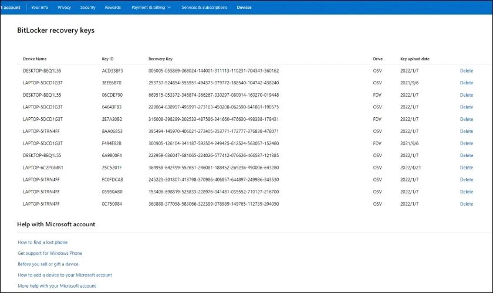Click the Key ID column header
The image size is (493, 293).
(x=107, y=59)
